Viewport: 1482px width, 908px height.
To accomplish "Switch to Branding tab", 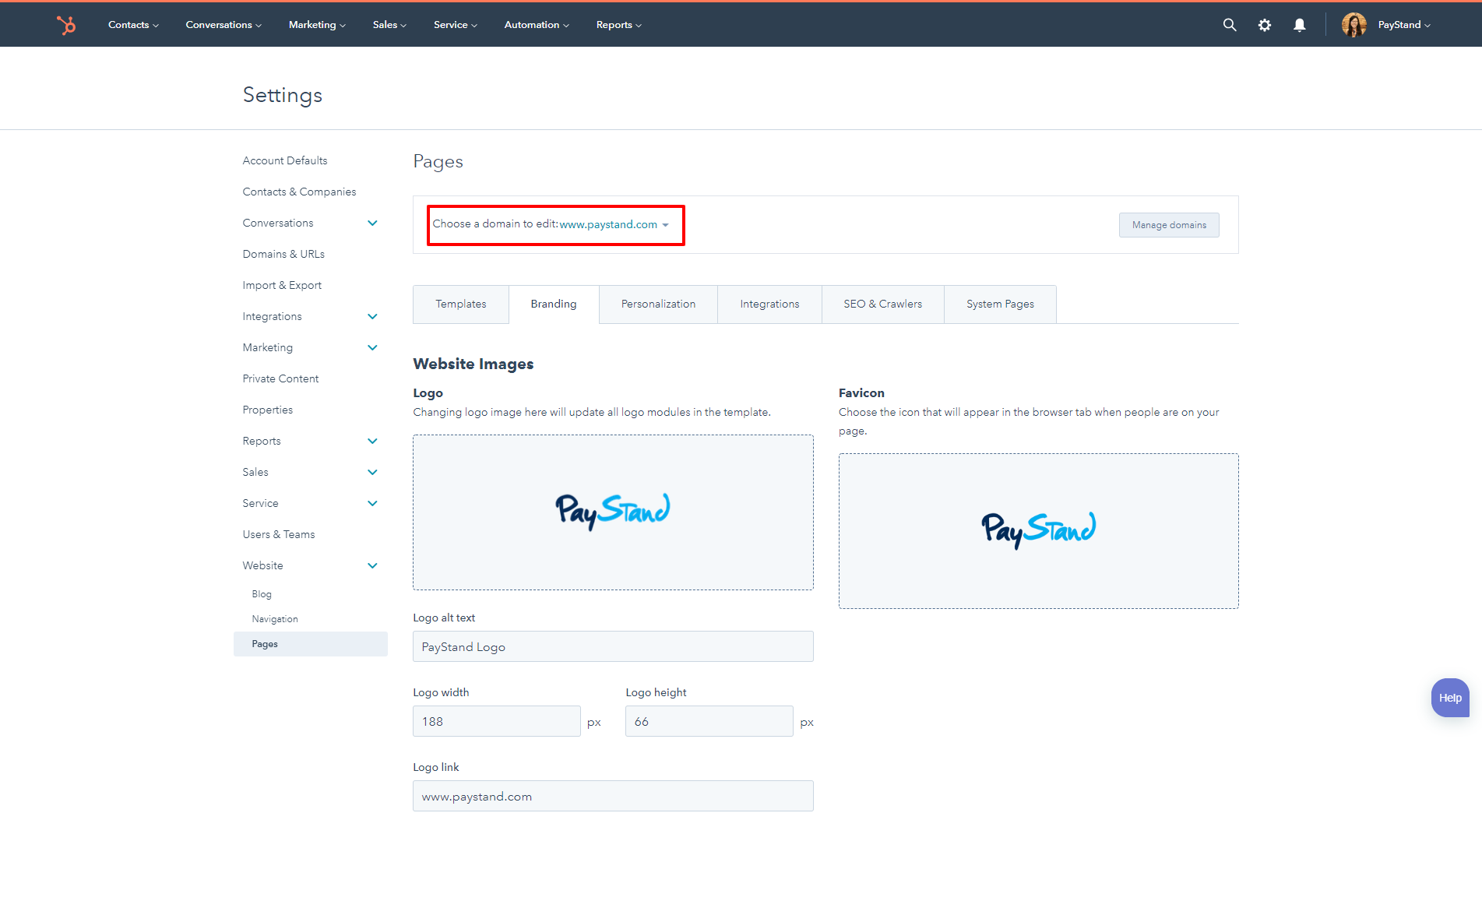I will tap(554, 304).
